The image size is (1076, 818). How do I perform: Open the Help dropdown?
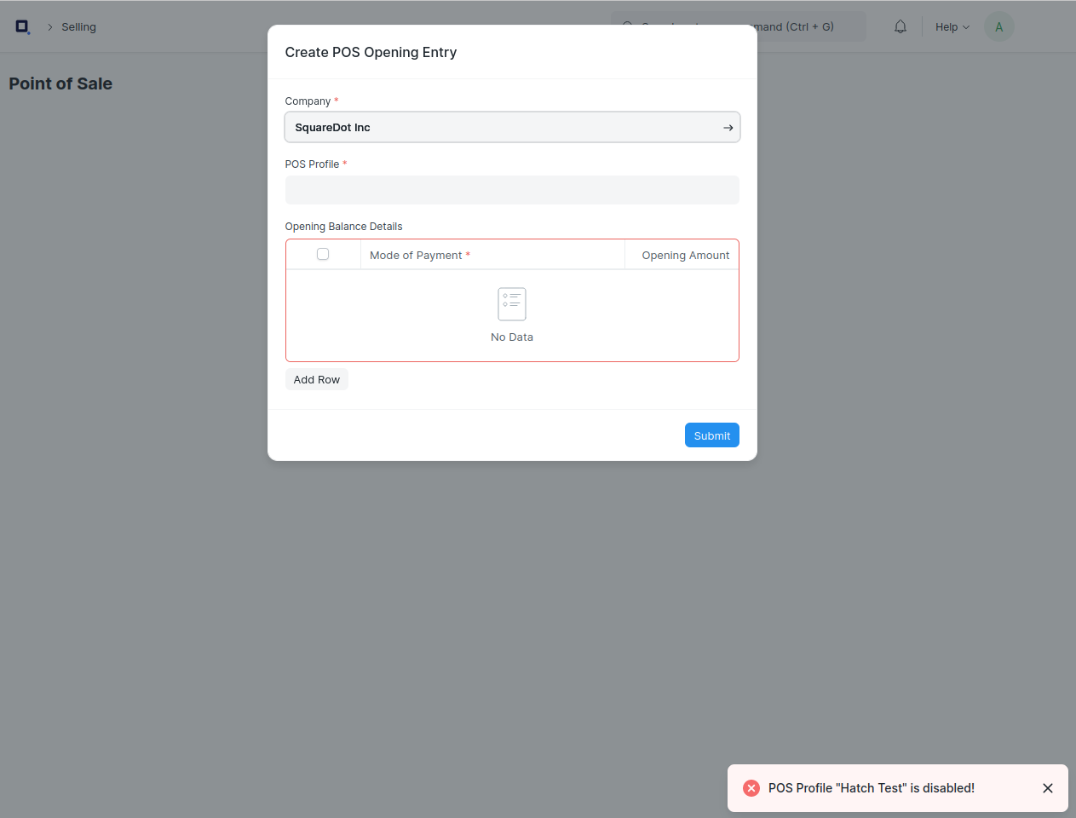point(951,26)
